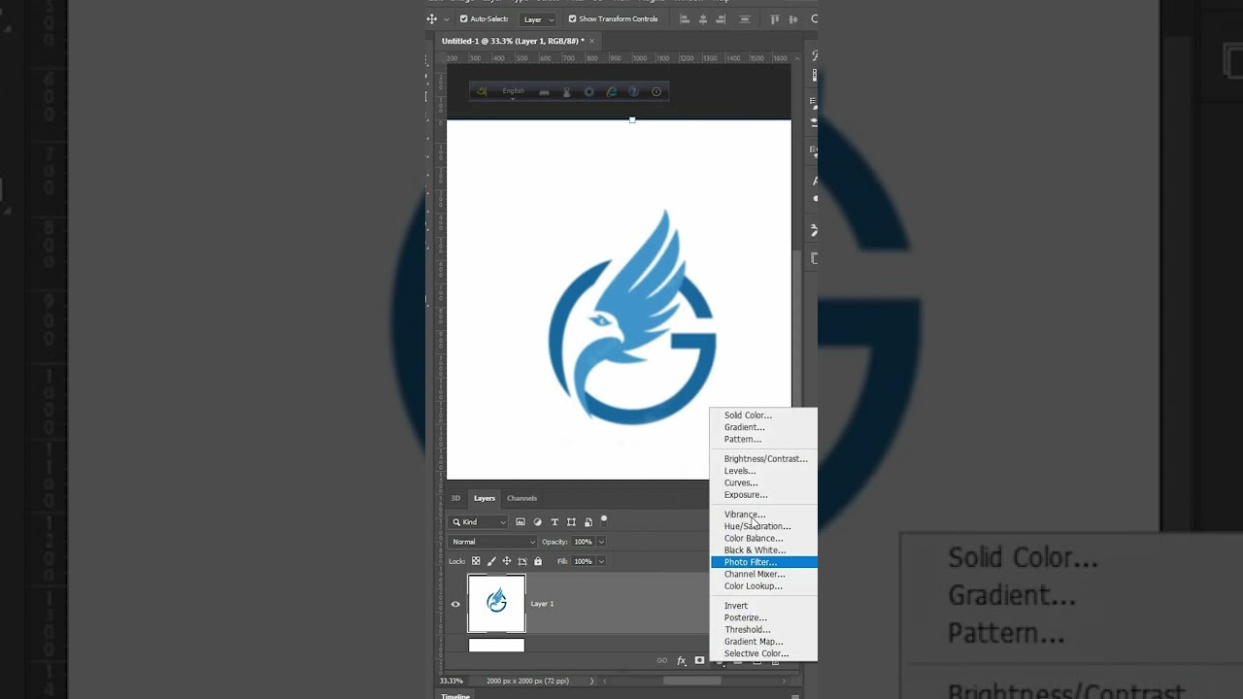The height and width of the screenshot is (699, 1243).
Task: Select the Layers panel tab
Action: tap(484, 498)
